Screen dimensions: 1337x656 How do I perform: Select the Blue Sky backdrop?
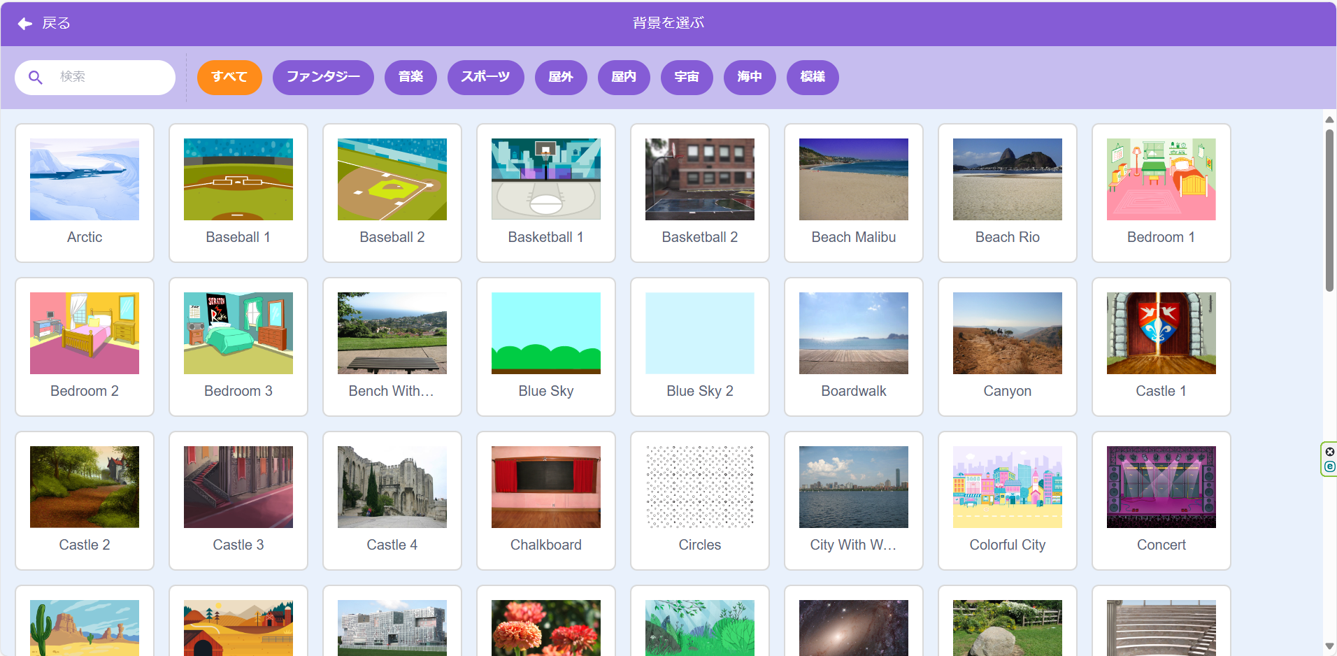point(546,334)
